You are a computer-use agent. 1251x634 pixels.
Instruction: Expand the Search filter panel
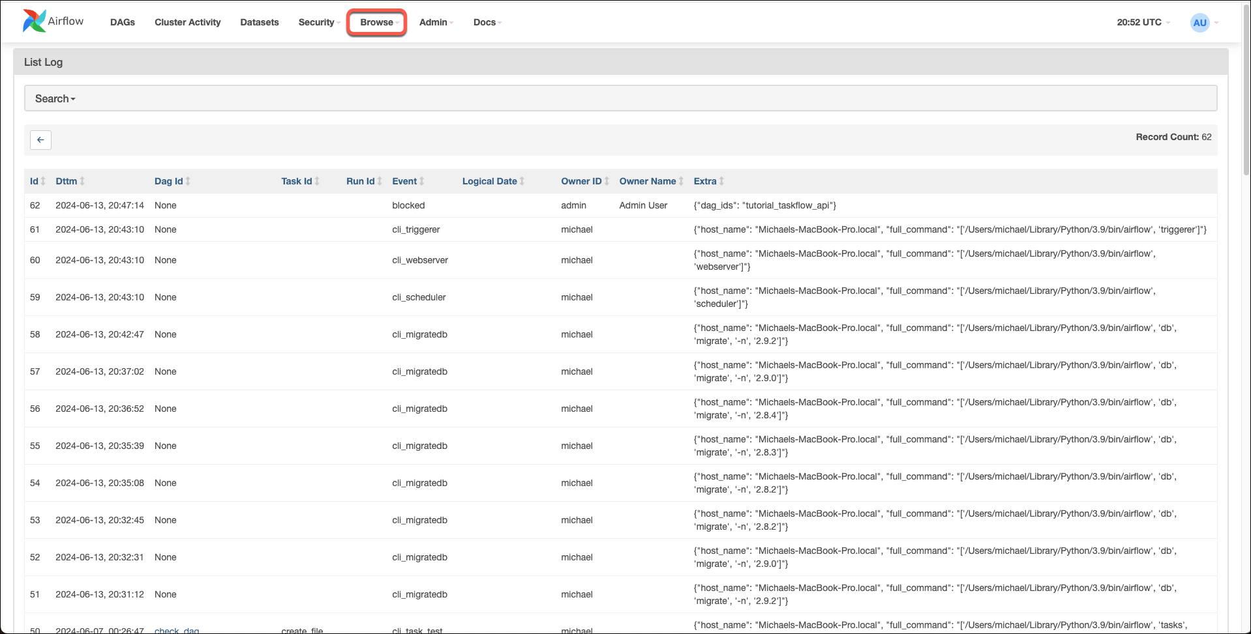(55, 98)
